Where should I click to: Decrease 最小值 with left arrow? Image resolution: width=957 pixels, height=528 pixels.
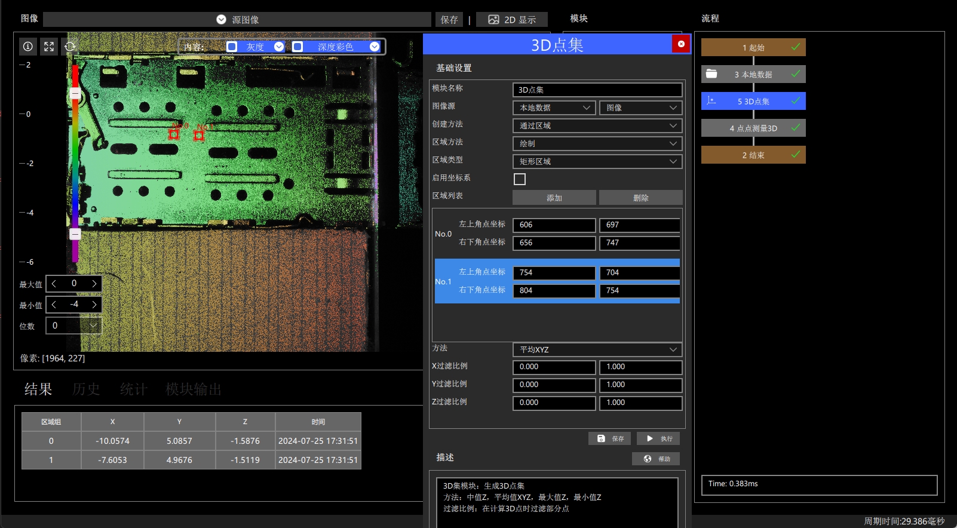[54, 305]
